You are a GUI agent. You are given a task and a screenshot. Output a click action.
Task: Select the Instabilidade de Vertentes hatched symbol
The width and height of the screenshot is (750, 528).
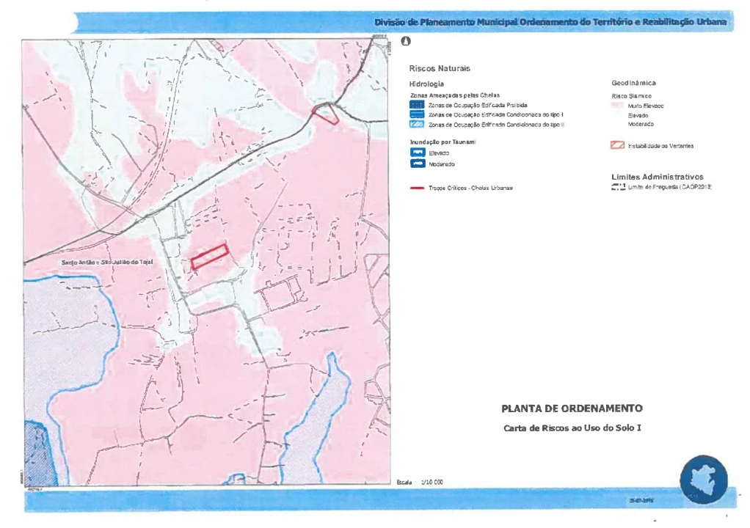tap(618, 146)
